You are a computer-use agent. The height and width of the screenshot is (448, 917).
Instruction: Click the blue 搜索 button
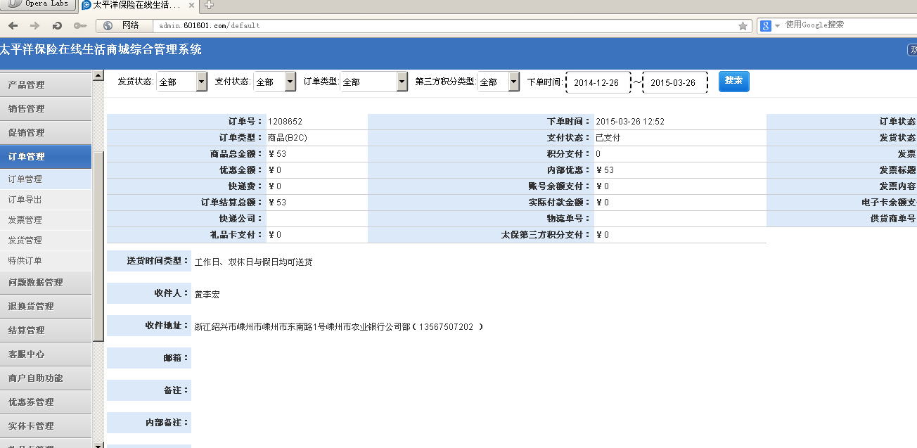coord(733,81)
